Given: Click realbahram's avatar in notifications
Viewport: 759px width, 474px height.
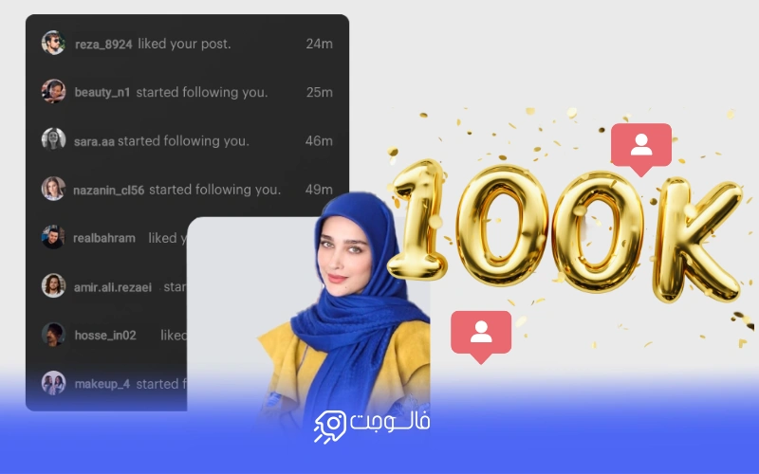Looking at the screenshot, I should [53, 237].
